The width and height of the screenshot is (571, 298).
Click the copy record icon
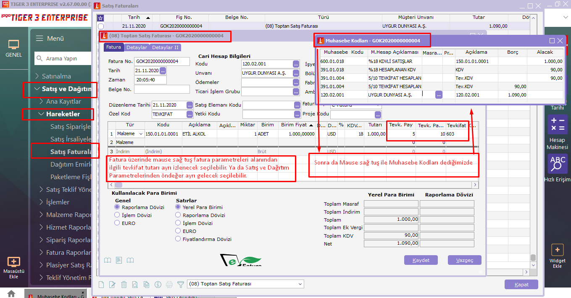147,284
